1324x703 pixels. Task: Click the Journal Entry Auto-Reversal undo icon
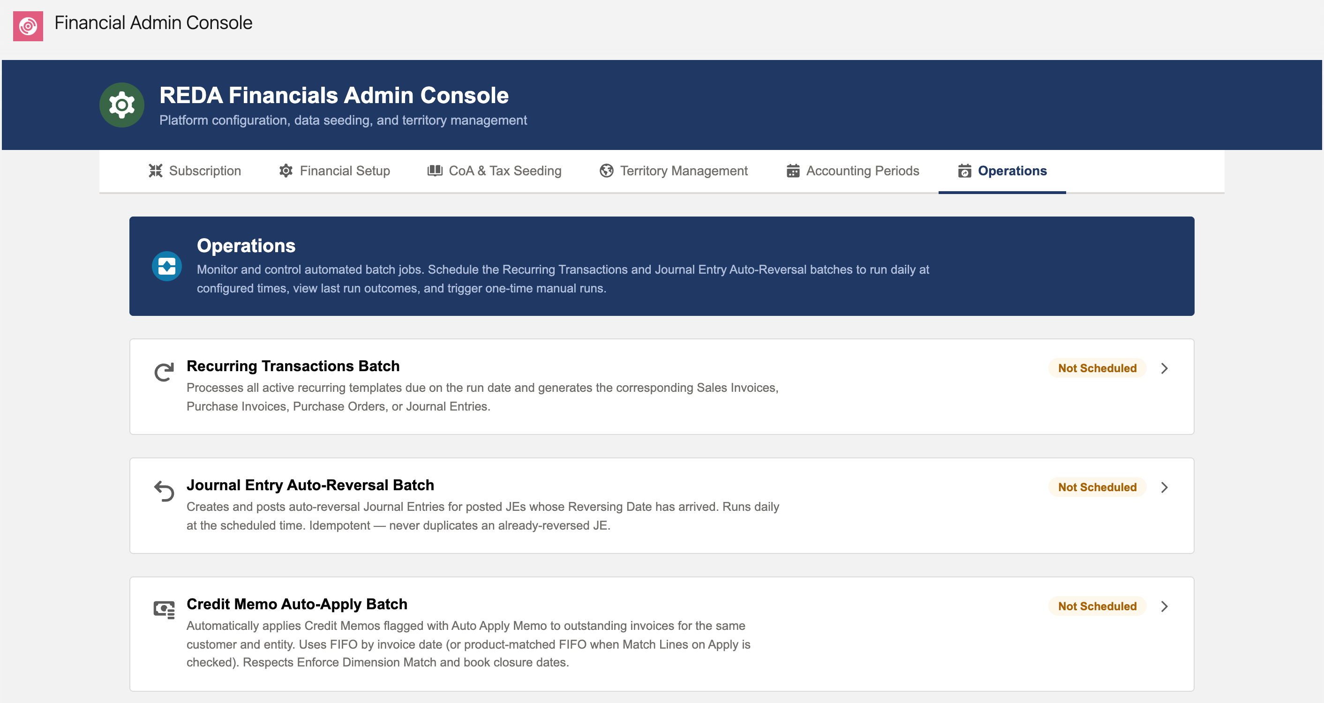tap(164, 491)
